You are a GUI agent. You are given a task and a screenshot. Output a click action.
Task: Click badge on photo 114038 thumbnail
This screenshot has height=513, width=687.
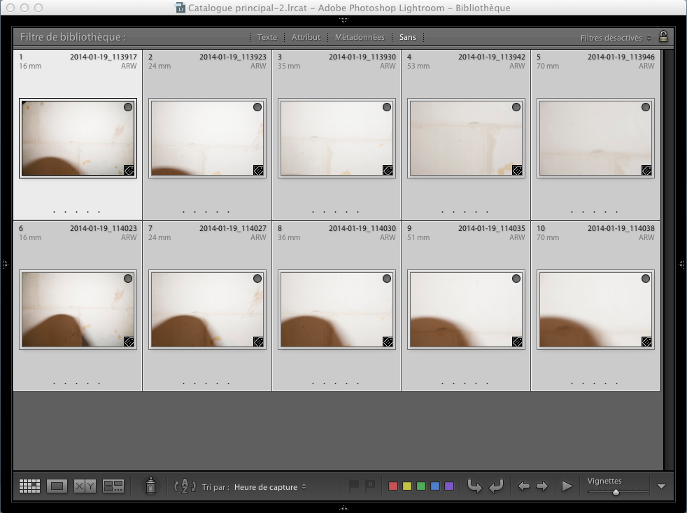click(646, 342)
